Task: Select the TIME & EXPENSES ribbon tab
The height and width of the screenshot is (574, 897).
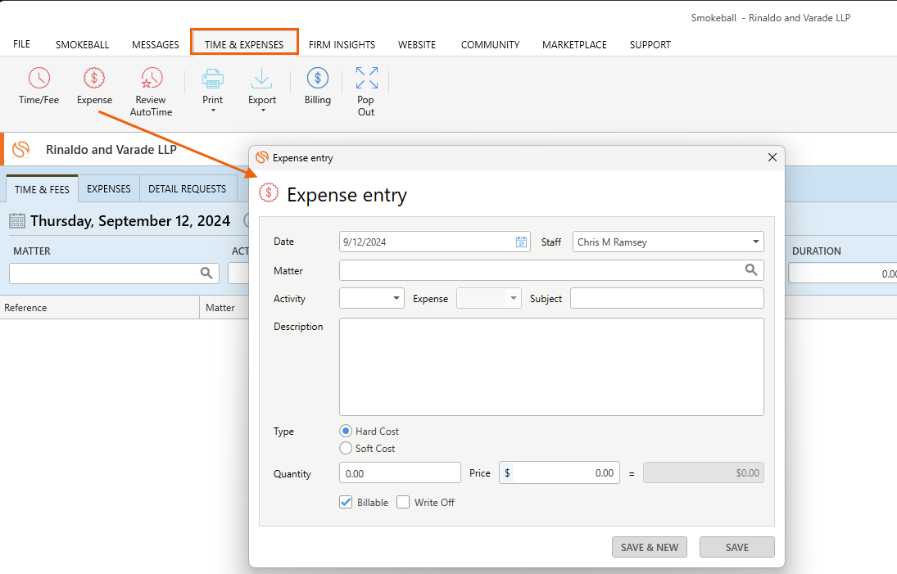Action: point(244,43)
